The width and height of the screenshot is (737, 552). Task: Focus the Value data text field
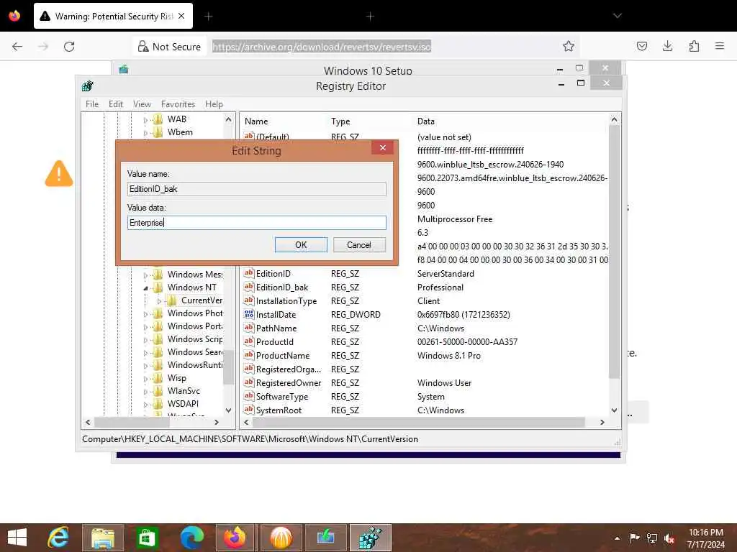tap(257, 223)
